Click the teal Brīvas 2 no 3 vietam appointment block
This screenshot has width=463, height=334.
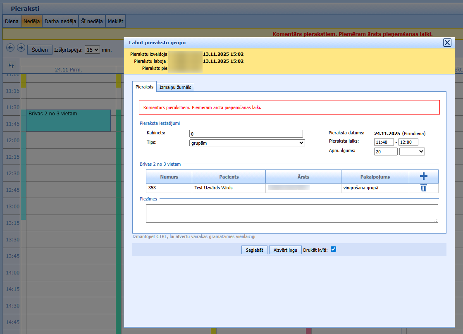tap(68, 120)
